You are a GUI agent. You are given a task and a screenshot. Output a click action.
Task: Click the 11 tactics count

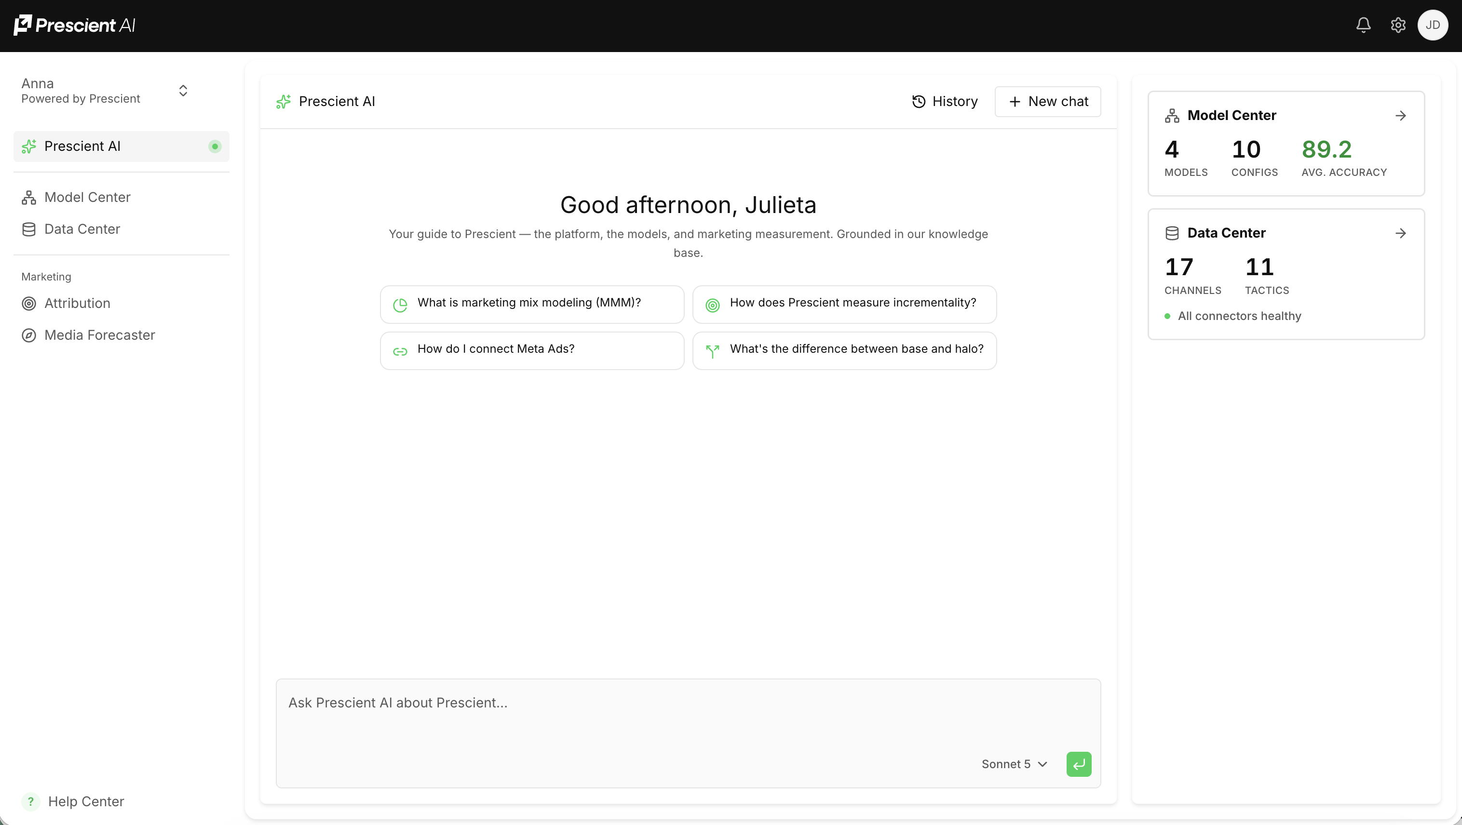[x=1259, y=267]
